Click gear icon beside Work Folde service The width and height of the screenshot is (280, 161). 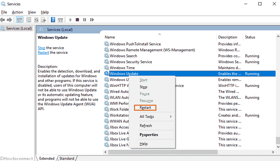tap(107, 109)
